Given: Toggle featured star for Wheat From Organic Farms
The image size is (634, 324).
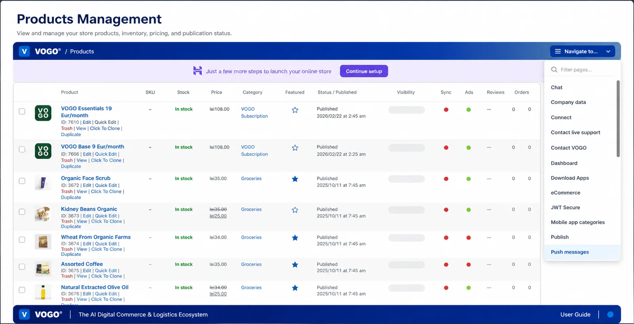Looking at the screenshot, I should (x=295, y=238).
